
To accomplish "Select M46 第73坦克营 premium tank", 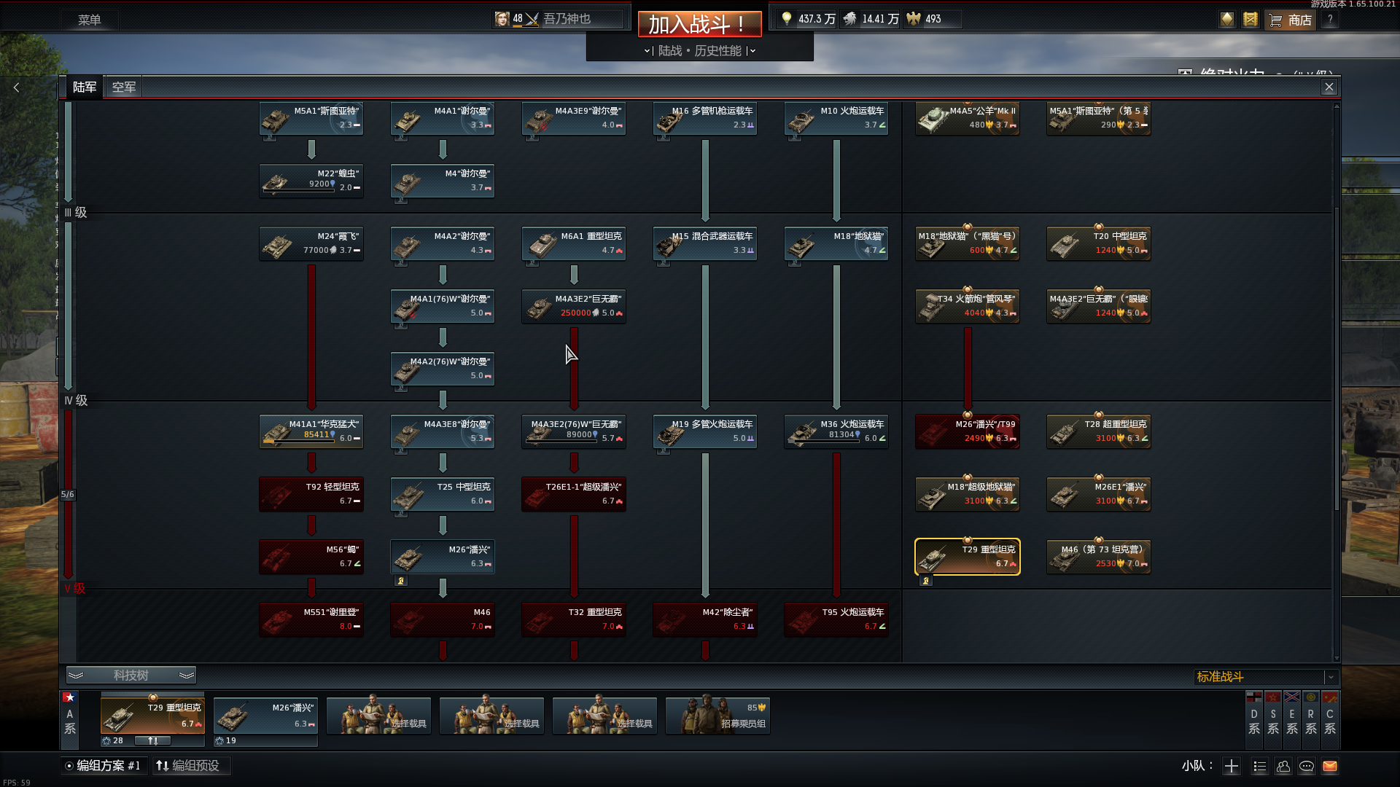I will pyautogui.click(x=1099, y=557).
